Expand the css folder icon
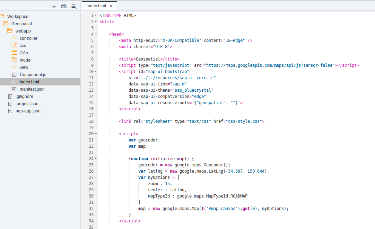 [15, 45]
